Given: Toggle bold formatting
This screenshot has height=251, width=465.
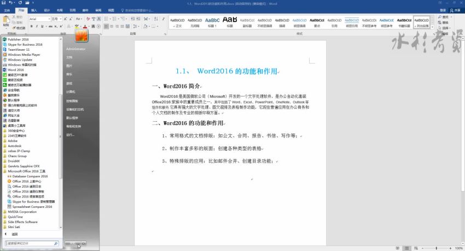Looking at the screenshot, I should [x=31, y=26].
